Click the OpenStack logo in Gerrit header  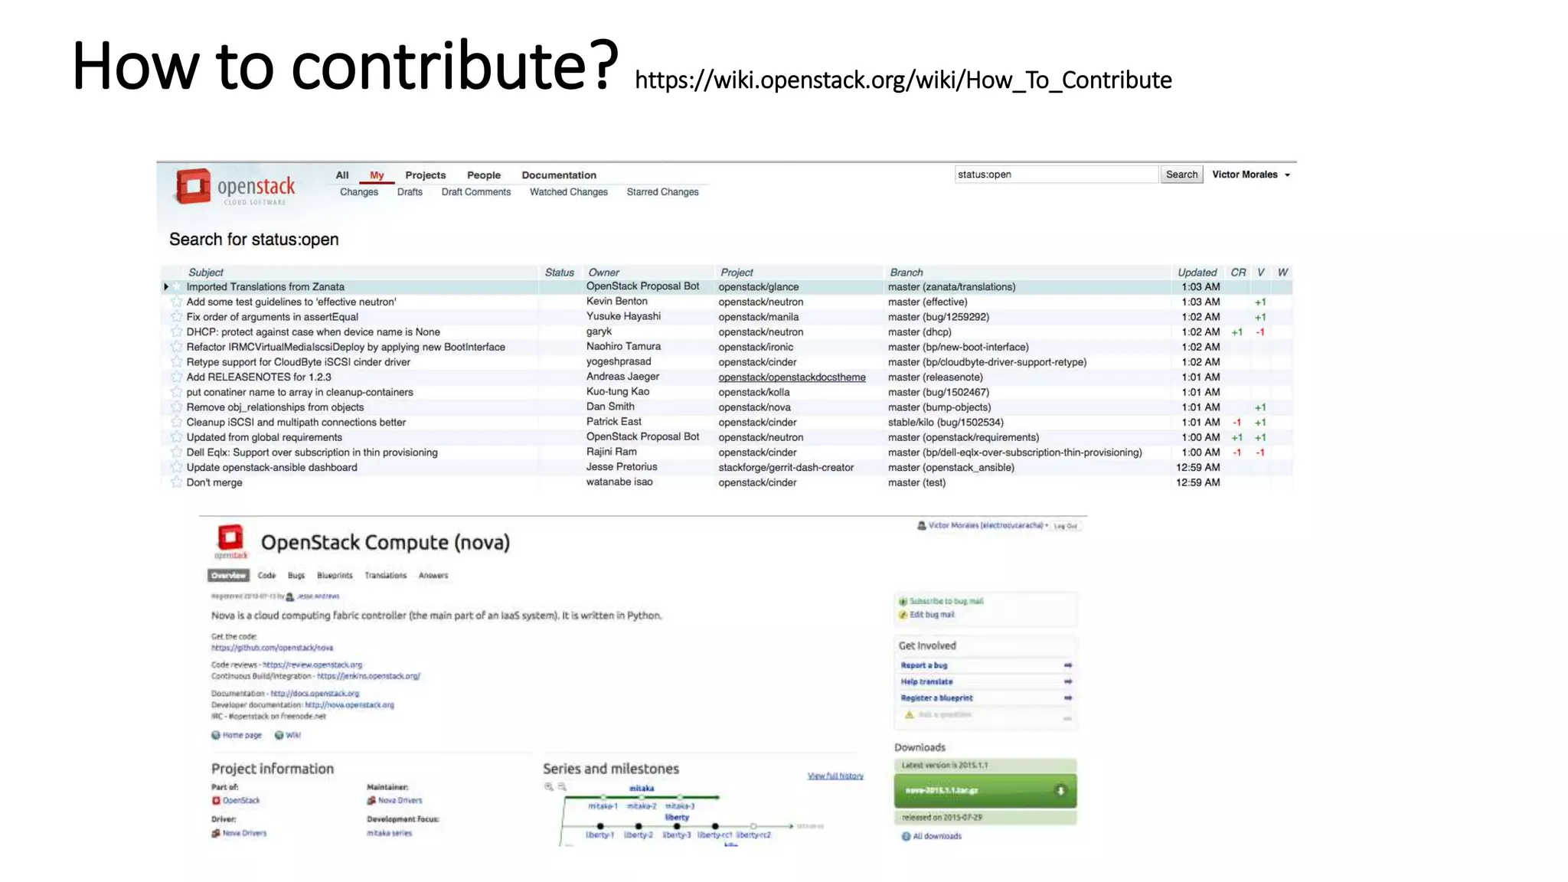tap(234, 188)
